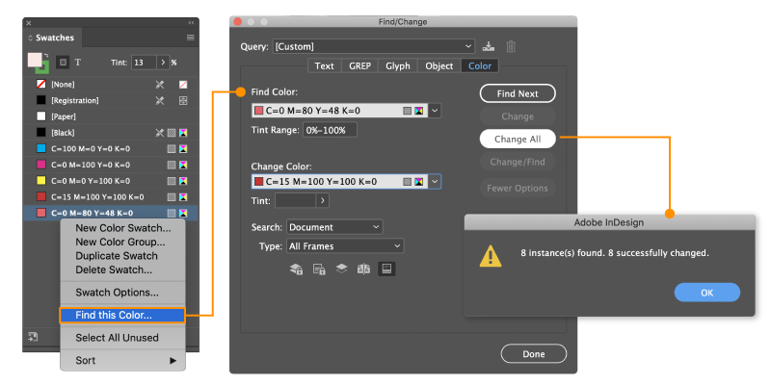Click the formatting affects text T icon

(x=78, y=62)
